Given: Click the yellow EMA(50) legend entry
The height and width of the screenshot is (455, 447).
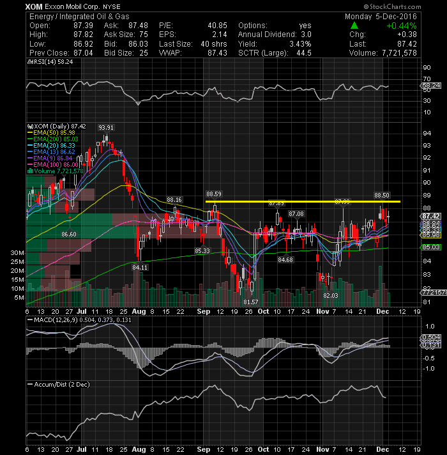Looking at the screenshot, I should (x=51, y=133).
